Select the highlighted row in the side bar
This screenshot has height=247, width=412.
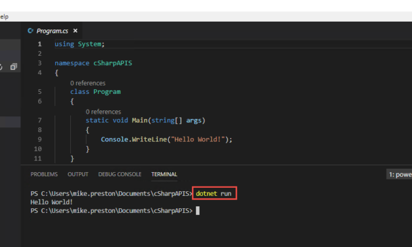(11, 122)
